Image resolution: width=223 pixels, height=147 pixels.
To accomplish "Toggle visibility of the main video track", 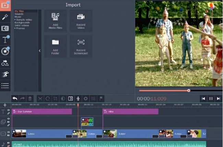I will (9, 132).
